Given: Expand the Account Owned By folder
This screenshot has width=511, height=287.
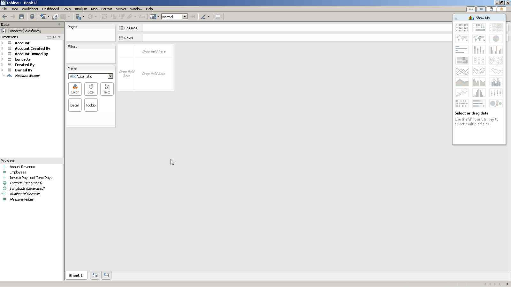Looking at the screenshot, I should click(x=3, y=54).
